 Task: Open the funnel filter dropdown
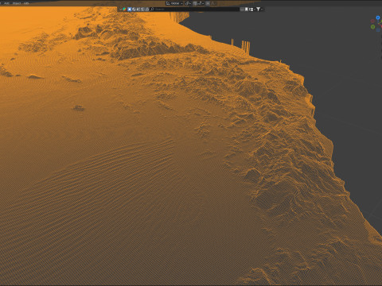point(259,10)
